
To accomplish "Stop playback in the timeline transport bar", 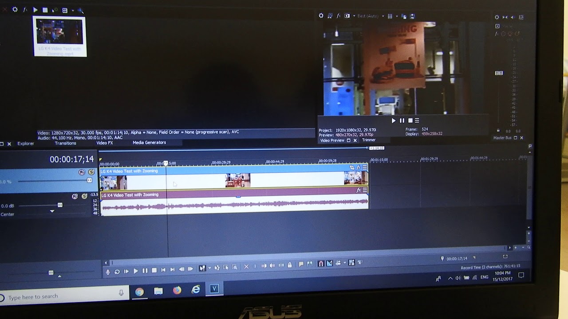I will (154, 270).
